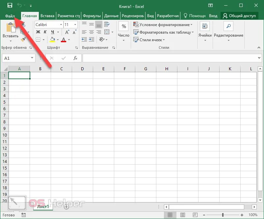Open the Файл tab
Image resolution: width=264 pixels, height=219 pixels.
10,16
